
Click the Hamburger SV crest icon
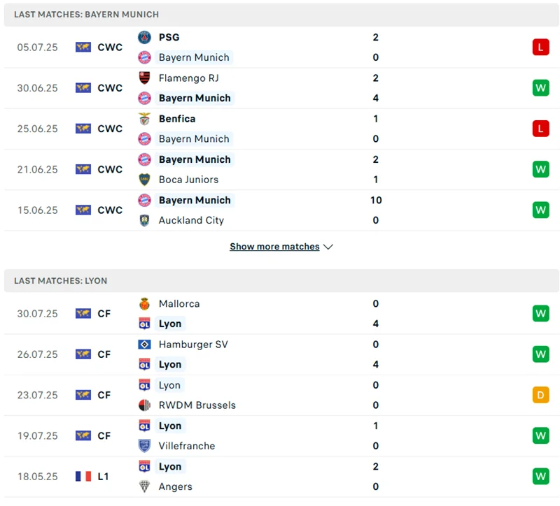pos(144,345)
